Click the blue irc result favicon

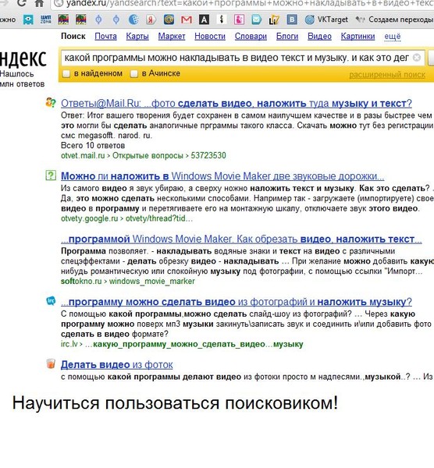click(x=51, y=301)
